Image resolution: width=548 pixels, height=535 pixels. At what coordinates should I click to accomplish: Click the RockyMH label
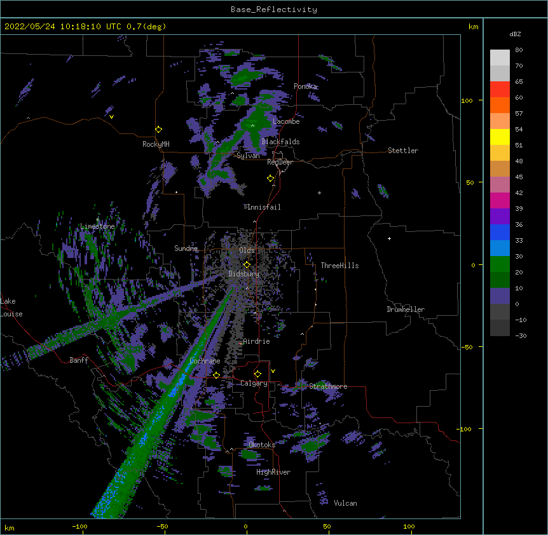[156, 144]
